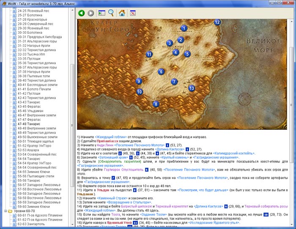Follow the Анди Линн link
Screen dimensions: 296x229
(105, 145)
